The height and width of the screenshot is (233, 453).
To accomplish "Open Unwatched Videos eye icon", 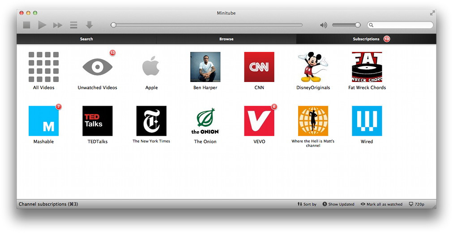I will 98,67.
